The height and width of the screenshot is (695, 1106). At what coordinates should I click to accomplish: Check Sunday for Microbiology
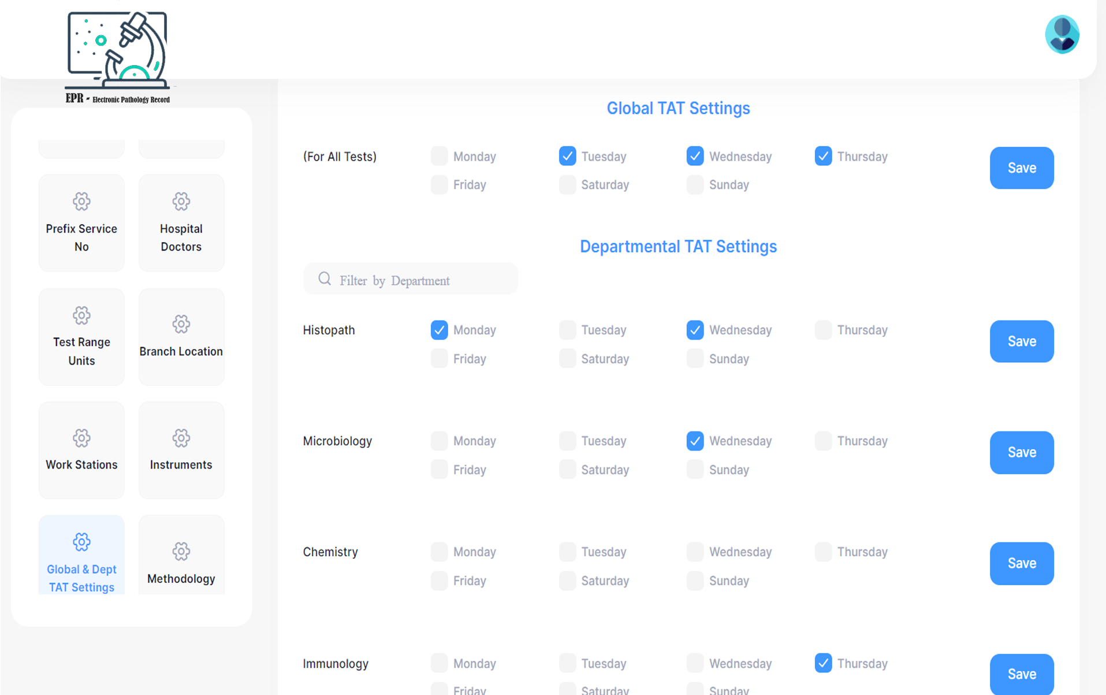[695, 470]
